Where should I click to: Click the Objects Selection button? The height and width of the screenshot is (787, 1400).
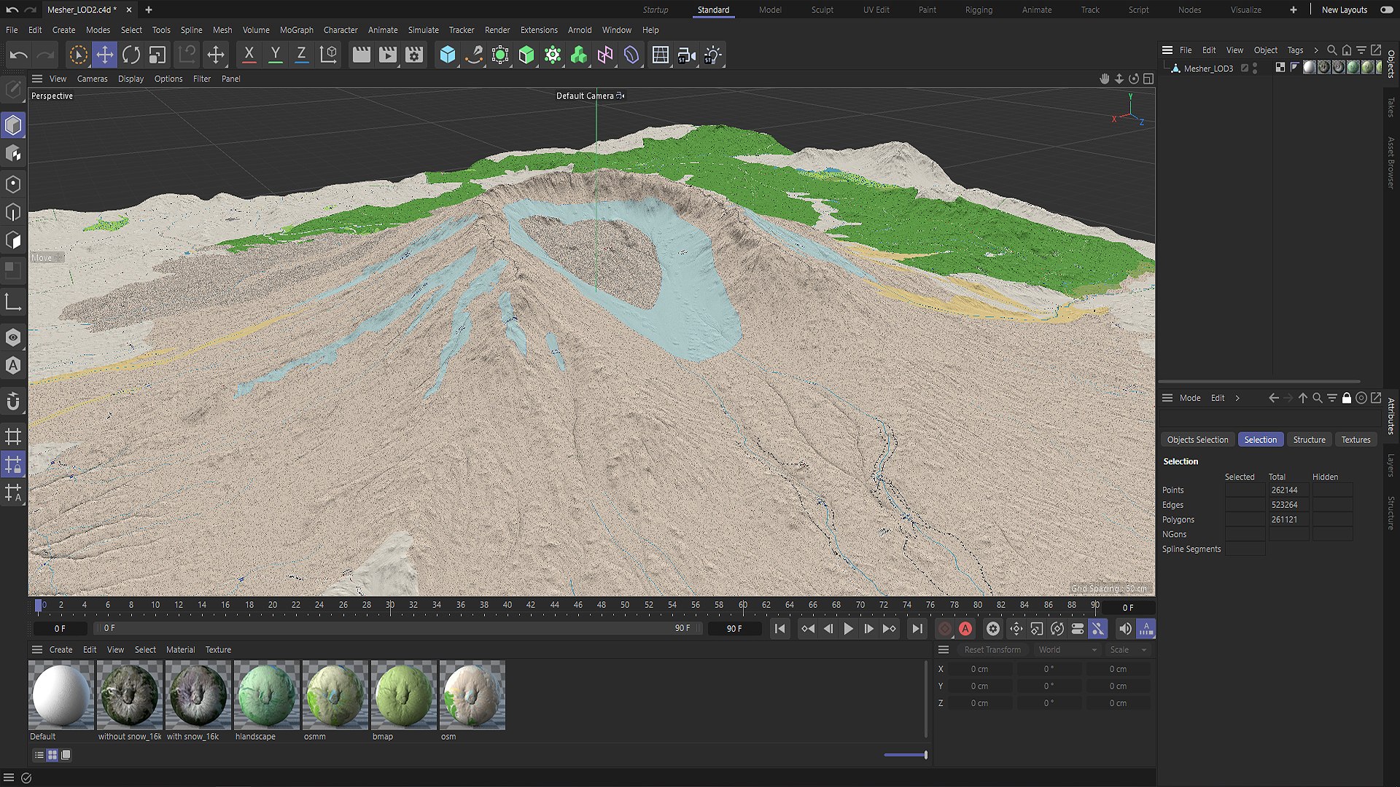pos(1197,440)
